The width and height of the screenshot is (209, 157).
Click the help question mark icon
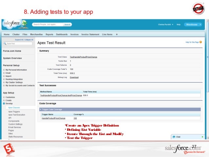[200, 42]
